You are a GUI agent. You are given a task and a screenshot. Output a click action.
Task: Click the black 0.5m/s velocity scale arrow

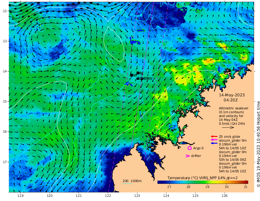coord(228,127)
